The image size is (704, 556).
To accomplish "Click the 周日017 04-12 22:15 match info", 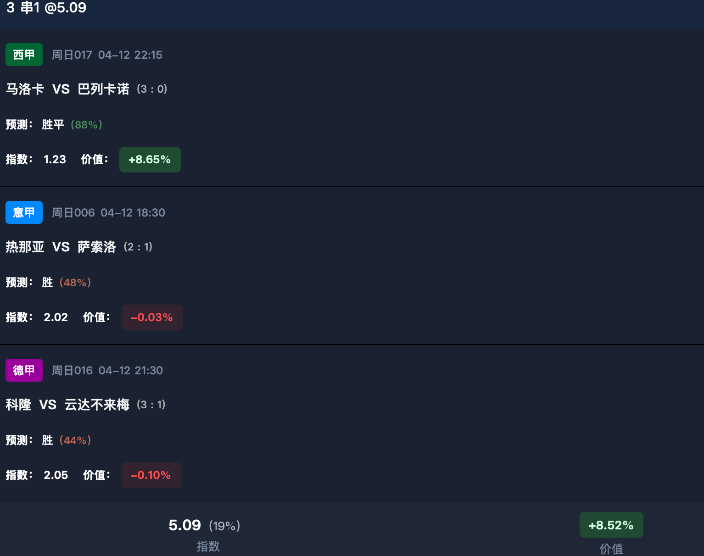I will point(107,55).
